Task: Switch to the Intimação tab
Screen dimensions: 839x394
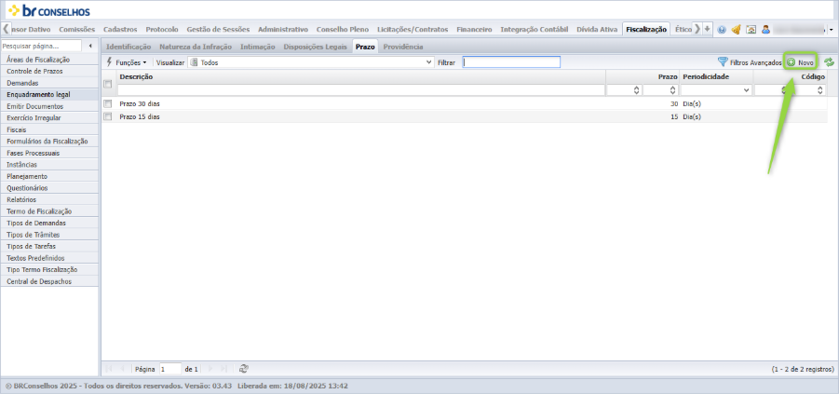Action: point(257,47)
